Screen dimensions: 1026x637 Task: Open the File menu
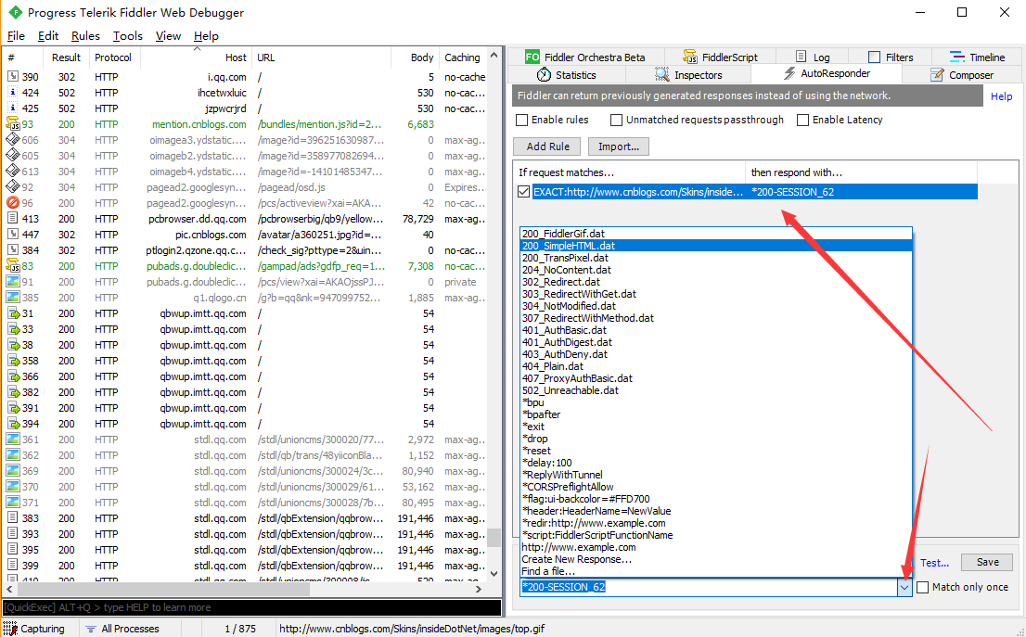coord(16,36)
